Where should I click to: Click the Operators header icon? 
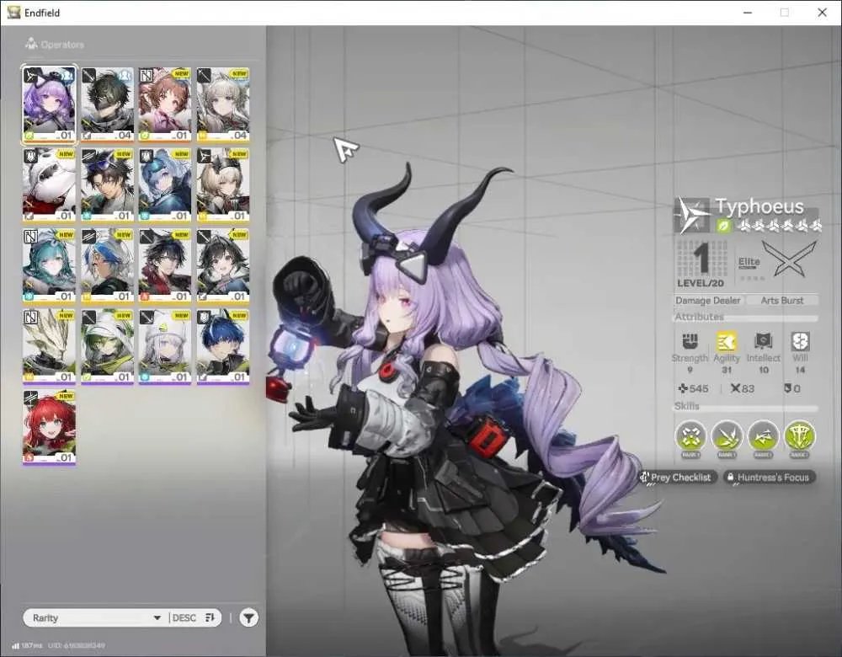click(x=31, y=44)
